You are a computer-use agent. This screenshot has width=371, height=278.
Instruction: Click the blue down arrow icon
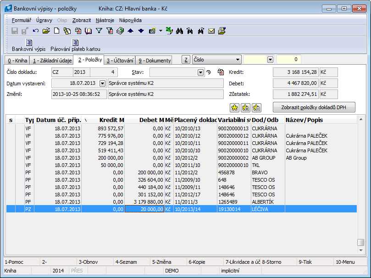coord(141,31)
